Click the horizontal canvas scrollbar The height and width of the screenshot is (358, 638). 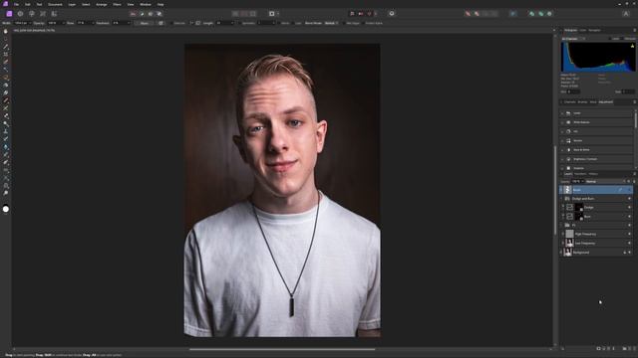[x=282, y=349]
